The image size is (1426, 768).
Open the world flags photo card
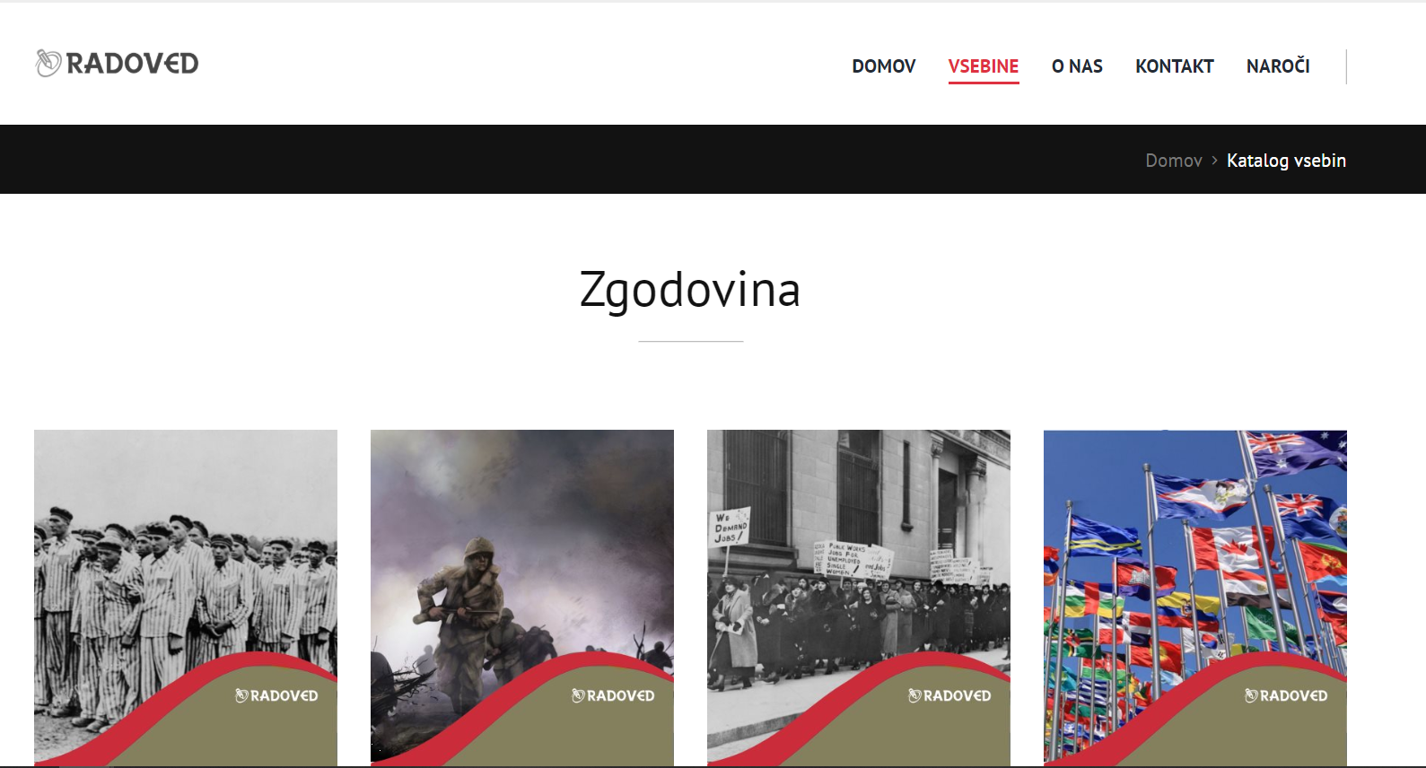click(1195, 598)
